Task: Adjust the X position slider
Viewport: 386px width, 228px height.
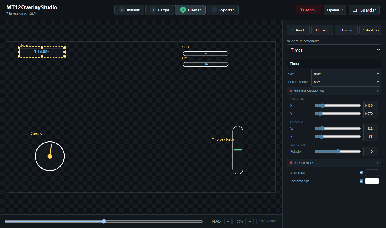Action: pyautogui.click(x=338, y=106)
